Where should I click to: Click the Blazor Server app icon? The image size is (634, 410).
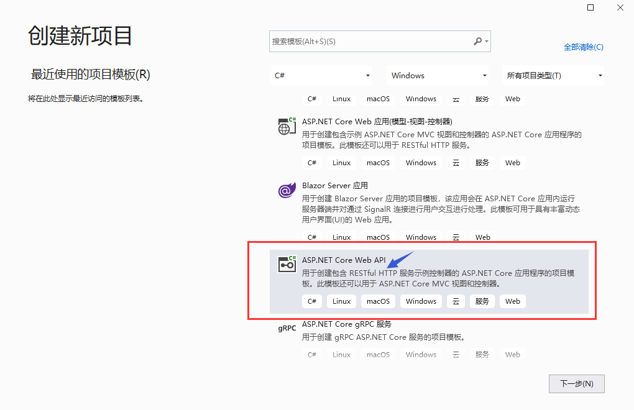(x=287, y=190)
